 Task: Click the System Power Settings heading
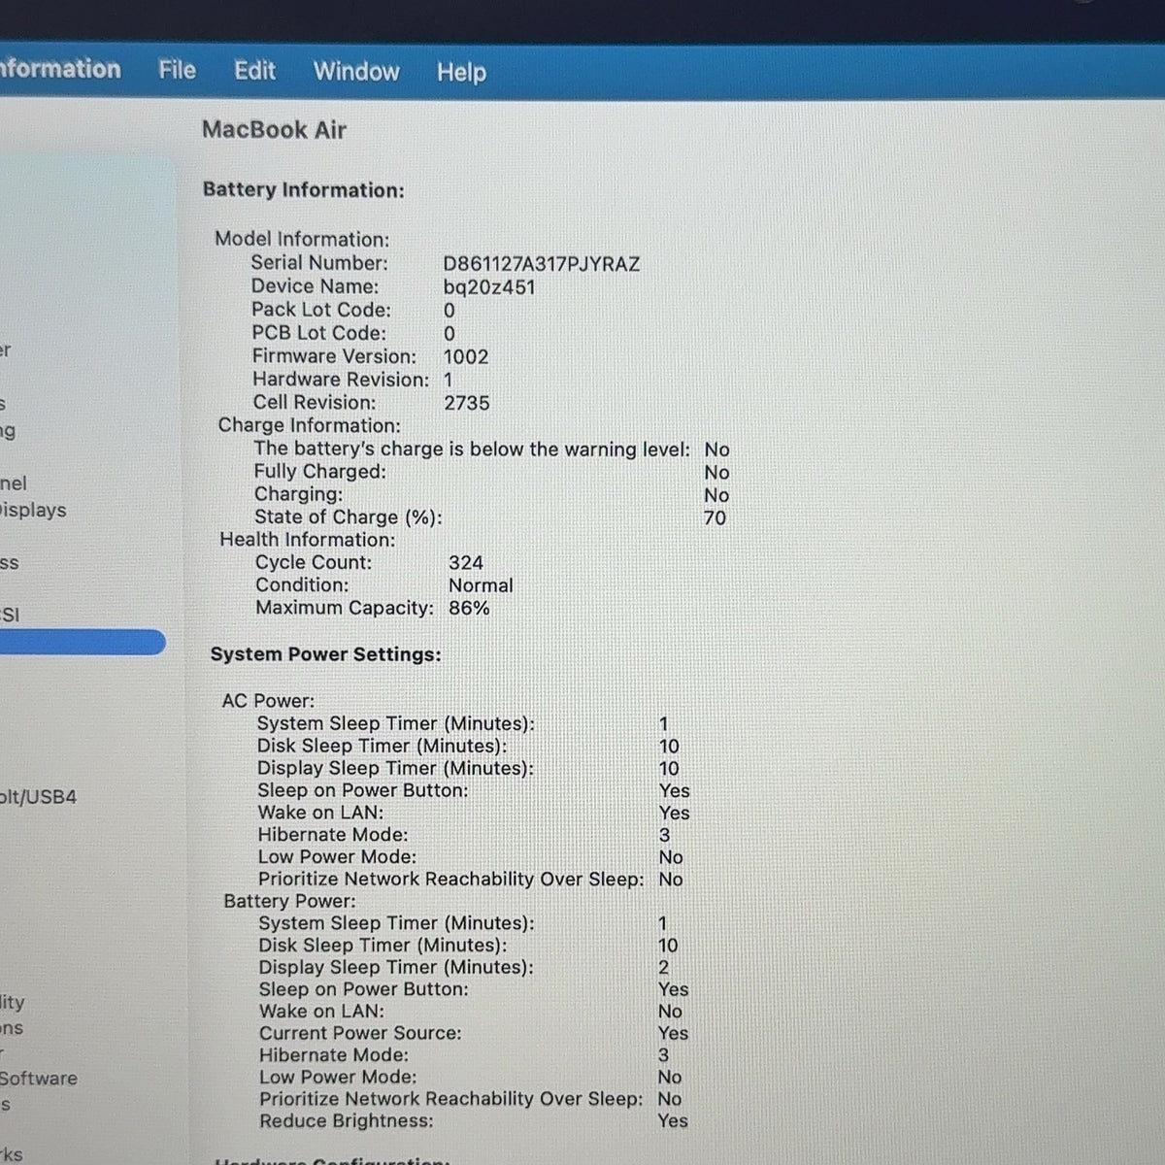click(x=325, y=654)
